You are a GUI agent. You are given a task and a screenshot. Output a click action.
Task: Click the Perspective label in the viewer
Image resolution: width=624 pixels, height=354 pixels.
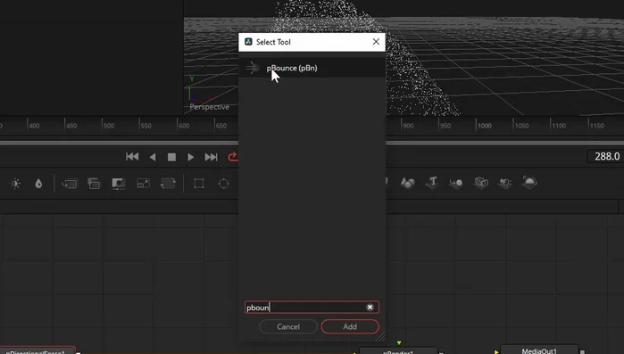[x=209, y=107]
